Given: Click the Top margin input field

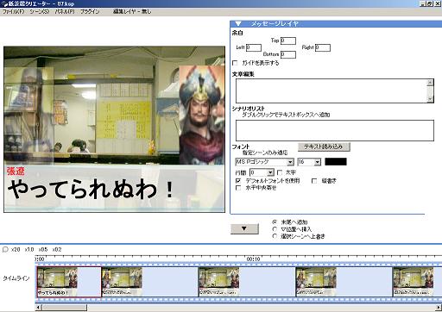Looking at the screenshot, I should point(288,41).
